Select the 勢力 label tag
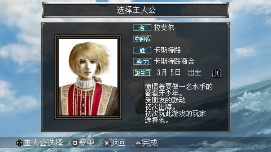 pyautogui.click(x=142, y=61)
